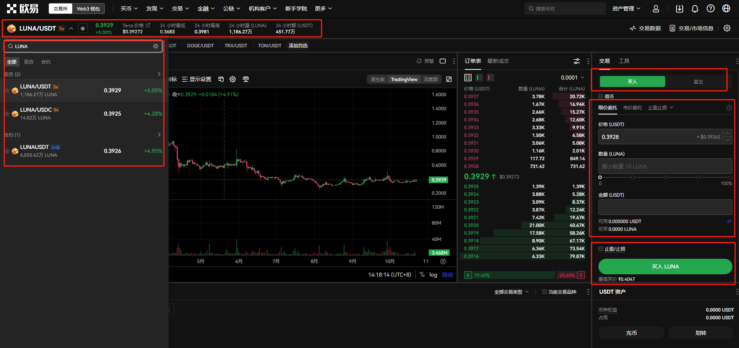This screenshot has width=739, height=348.
Task: Click the download app icon
Action: 680,9
